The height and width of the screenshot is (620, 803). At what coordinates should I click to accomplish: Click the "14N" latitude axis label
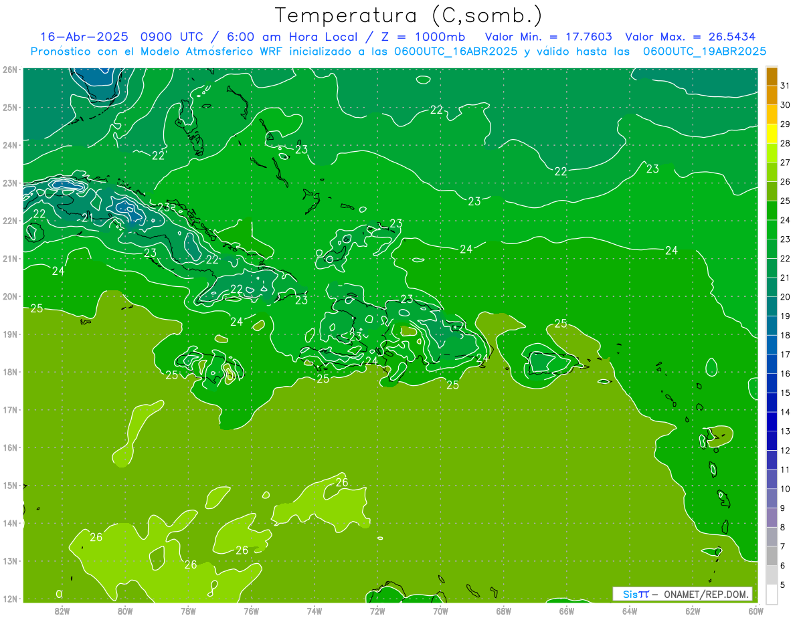(x=10, y=523)
